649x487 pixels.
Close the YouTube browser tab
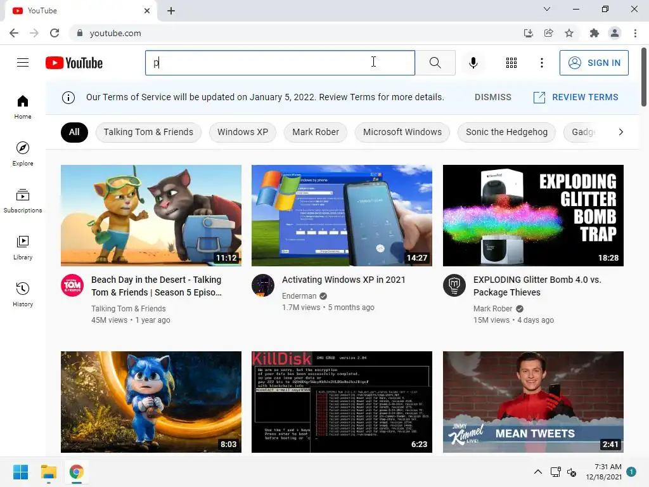[147, 11]
